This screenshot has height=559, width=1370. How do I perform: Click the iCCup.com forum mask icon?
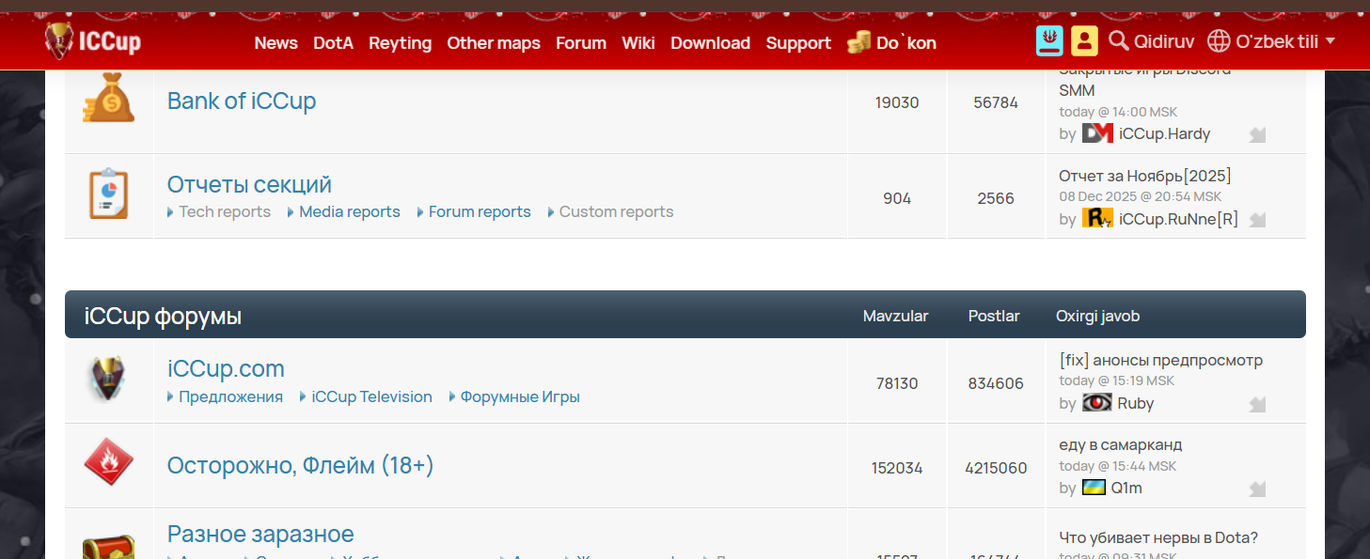point(108,380)
